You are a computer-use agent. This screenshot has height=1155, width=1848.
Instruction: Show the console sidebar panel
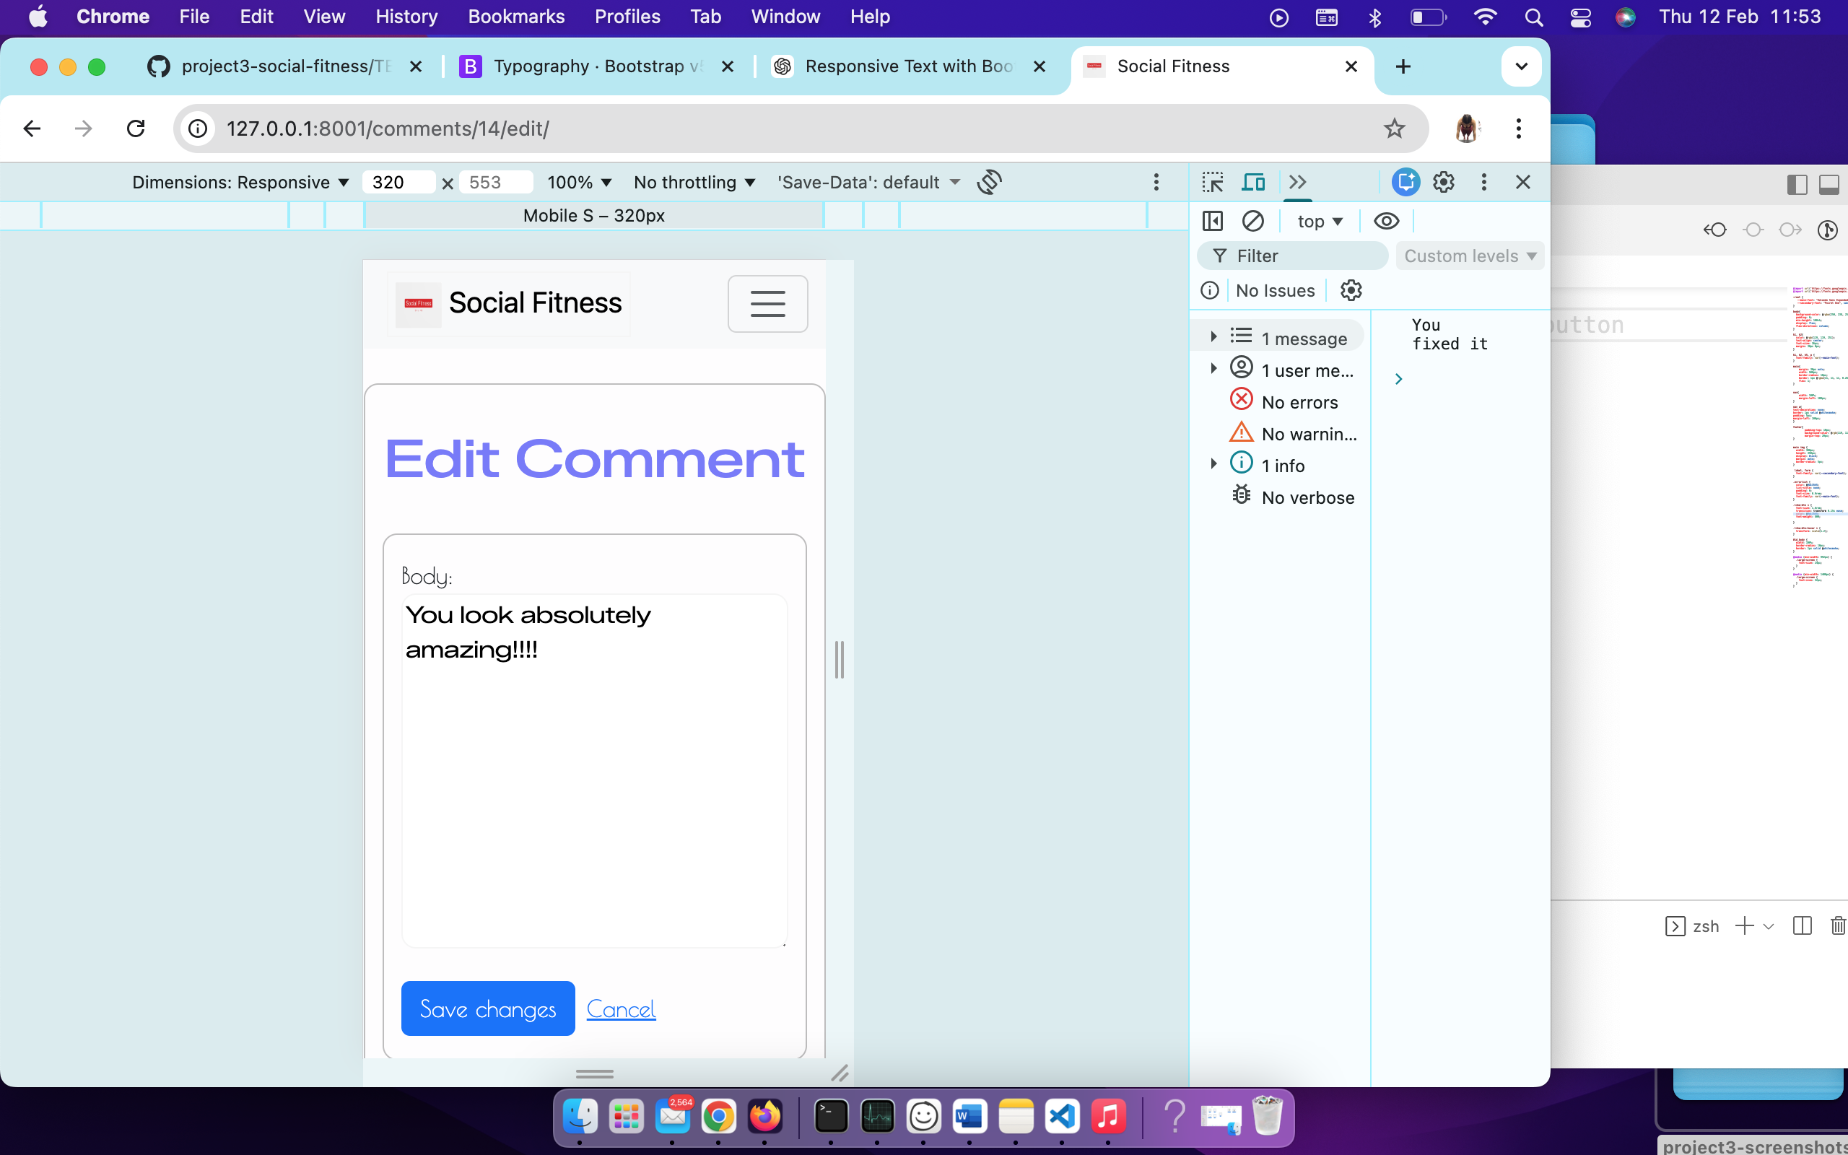coord(1212,221)
